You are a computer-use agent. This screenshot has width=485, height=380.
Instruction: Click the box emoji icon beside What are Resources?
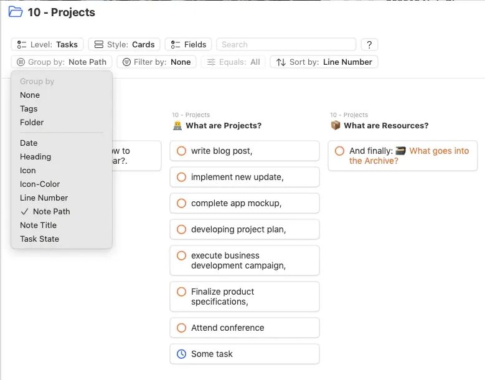pyautogui.click(x=336, y=126)
